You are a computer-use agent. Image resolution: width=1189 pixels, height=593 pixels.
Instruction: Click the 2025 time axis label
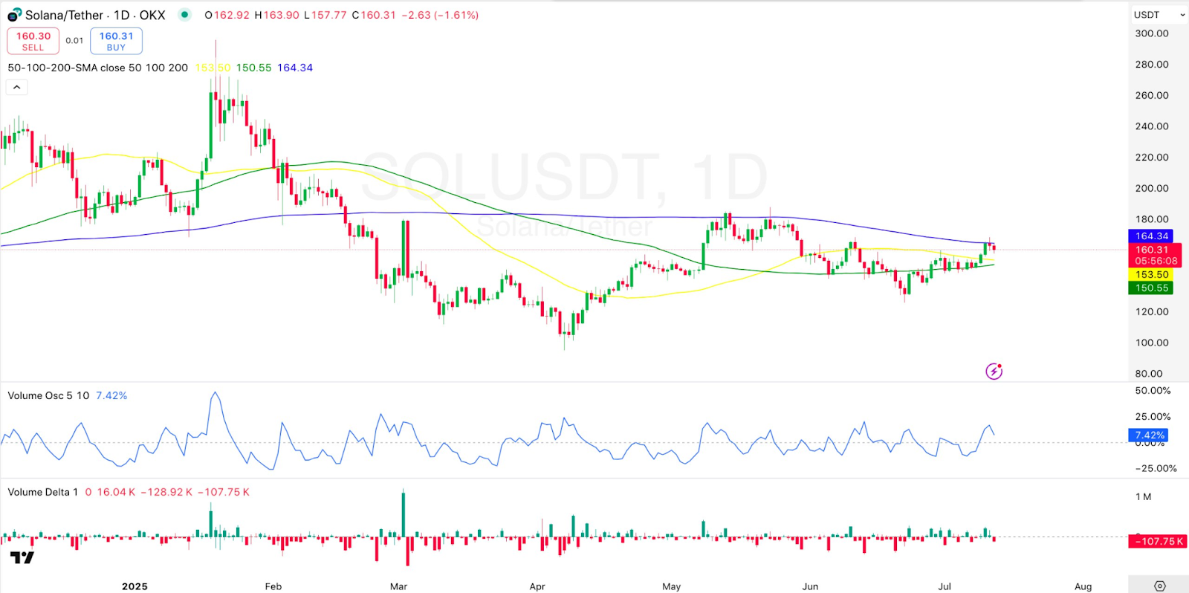click(x=135, y=586)
